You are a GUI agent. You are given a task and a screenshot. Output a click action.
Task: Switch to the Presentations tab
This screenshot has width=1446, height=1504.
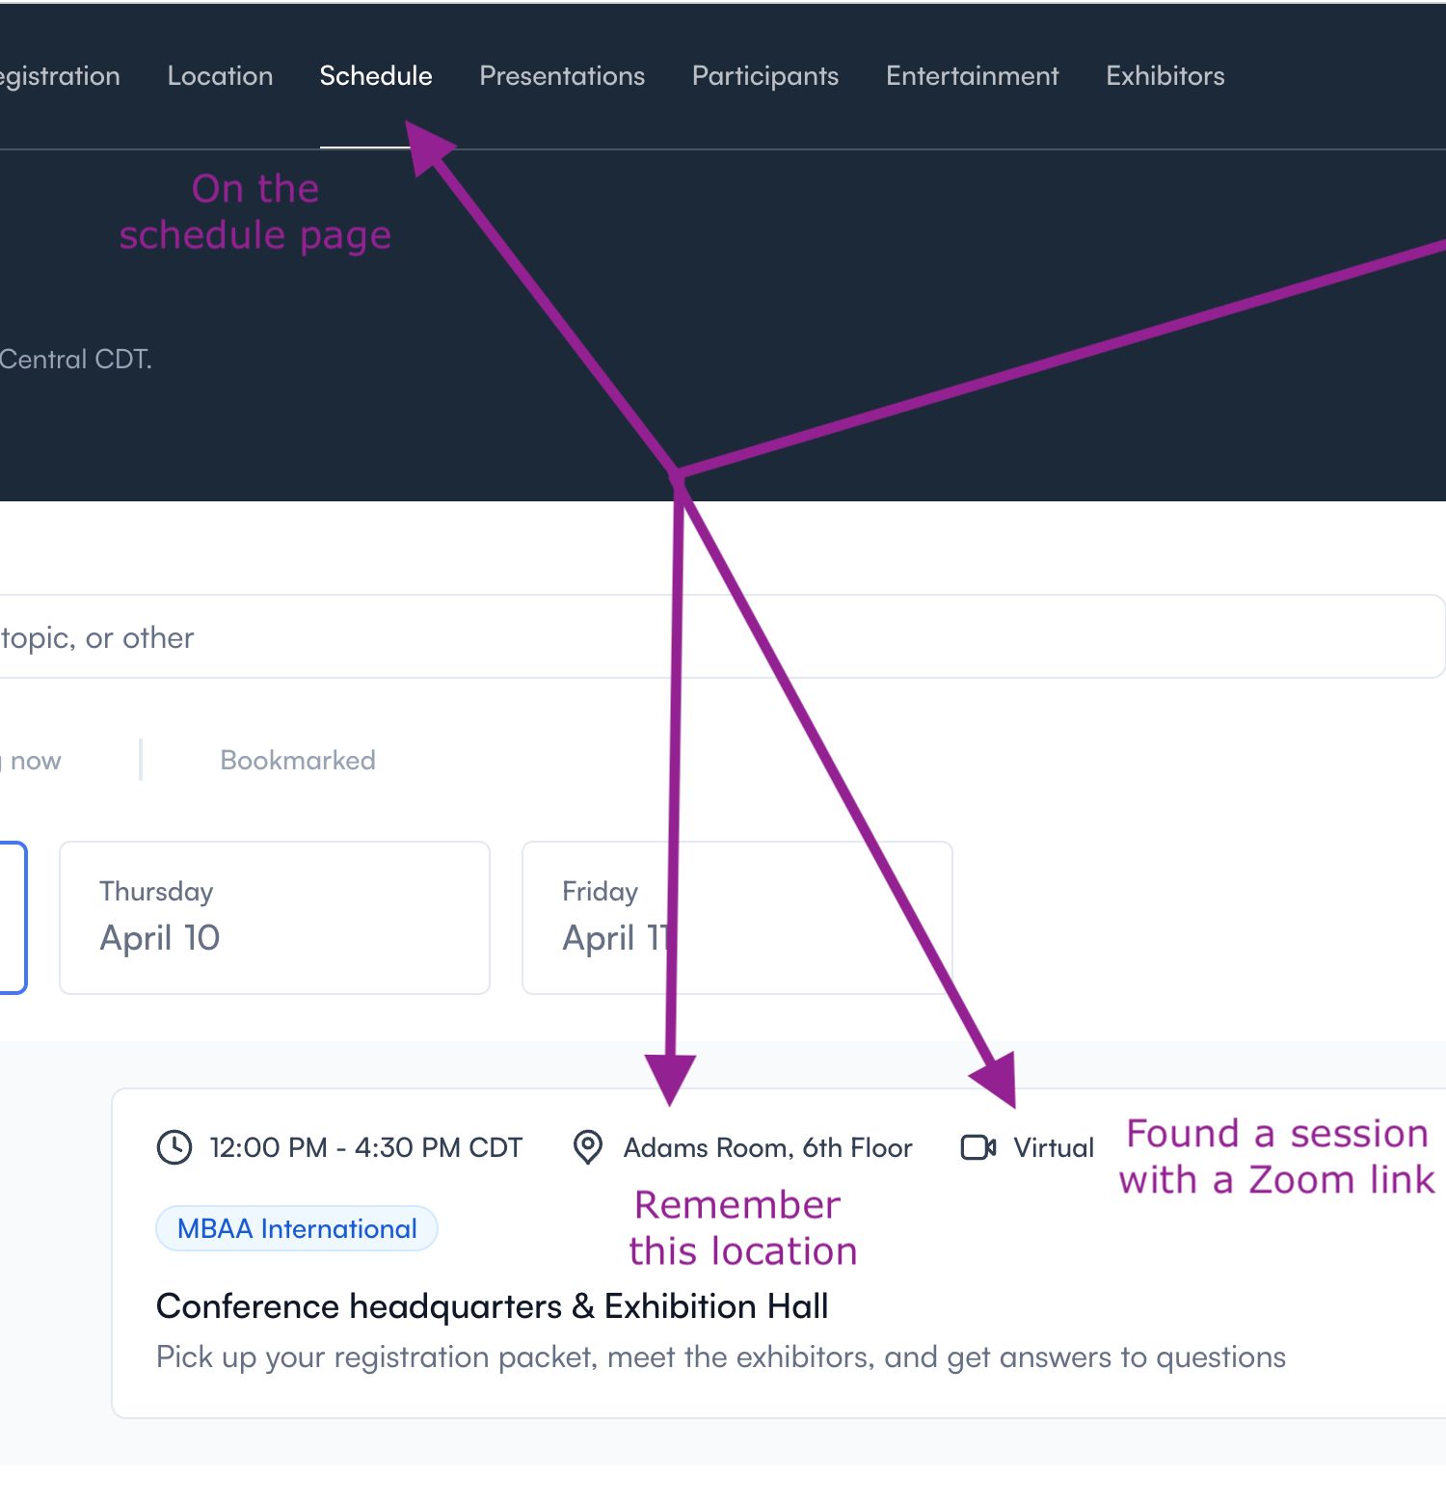point(562,76)
